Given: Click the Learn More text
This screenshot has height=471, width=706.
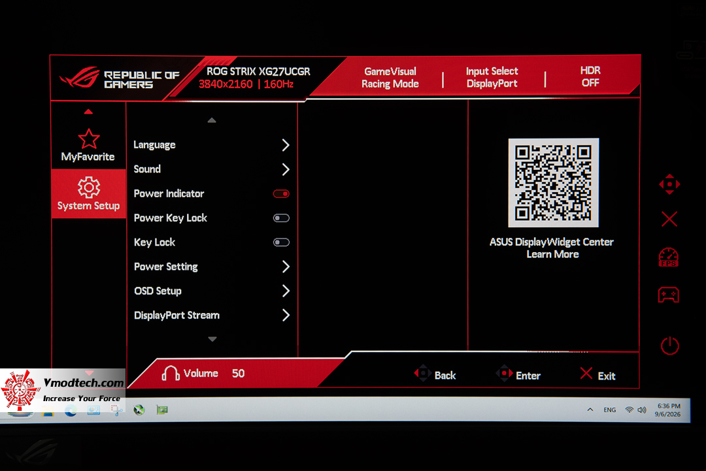Looking at the screenshot, I should [x=552, y=254].
